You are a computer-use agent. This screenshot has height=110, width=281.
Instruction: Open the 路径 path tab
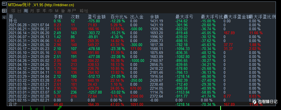tap(84, 11)
